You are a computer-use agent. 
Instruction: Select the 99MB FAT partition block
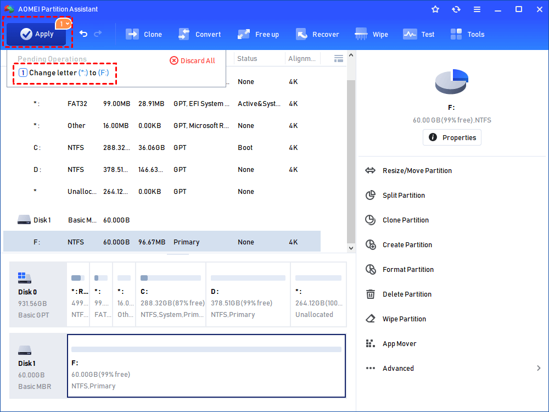point(101,294)
